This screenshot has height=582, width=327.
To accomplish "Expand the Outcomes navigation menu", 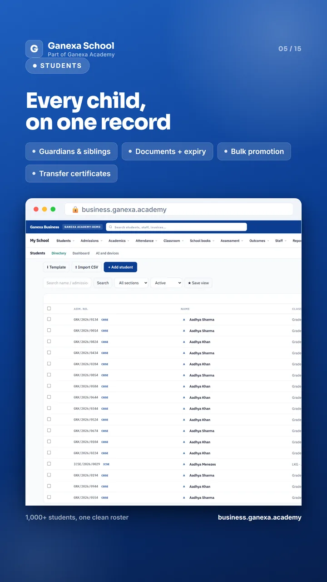I will click(259, 241).
